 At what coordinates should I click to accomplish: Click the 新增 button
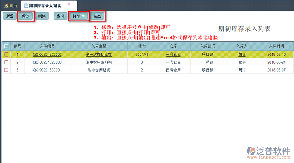(x=10, y=16)
